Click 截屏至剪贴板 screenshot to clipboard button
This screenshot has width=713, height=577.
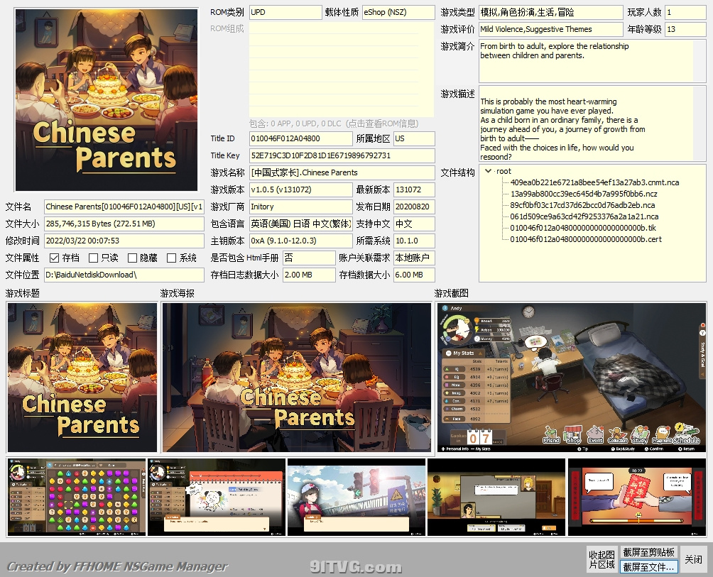(x=648, y=552)
